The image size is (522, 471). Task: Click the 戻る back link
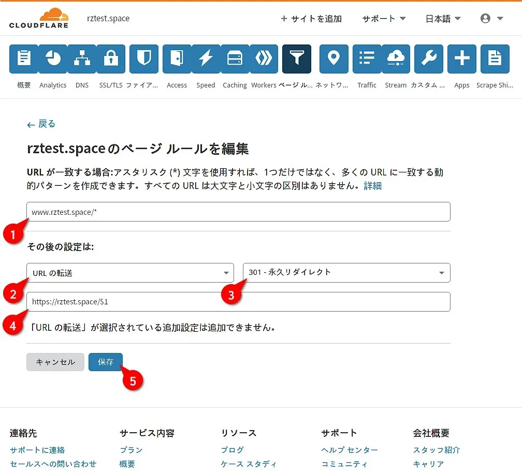(41, 124)
